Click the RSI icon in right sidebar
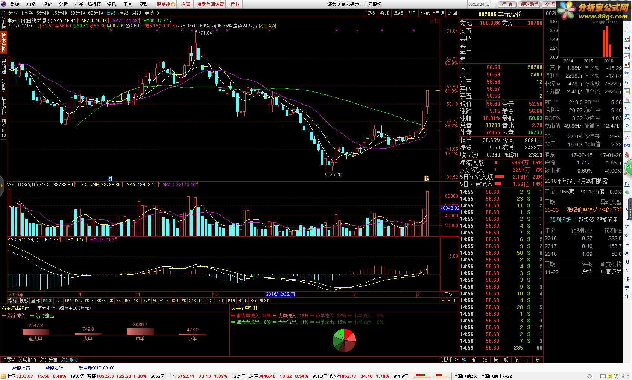 627,146
